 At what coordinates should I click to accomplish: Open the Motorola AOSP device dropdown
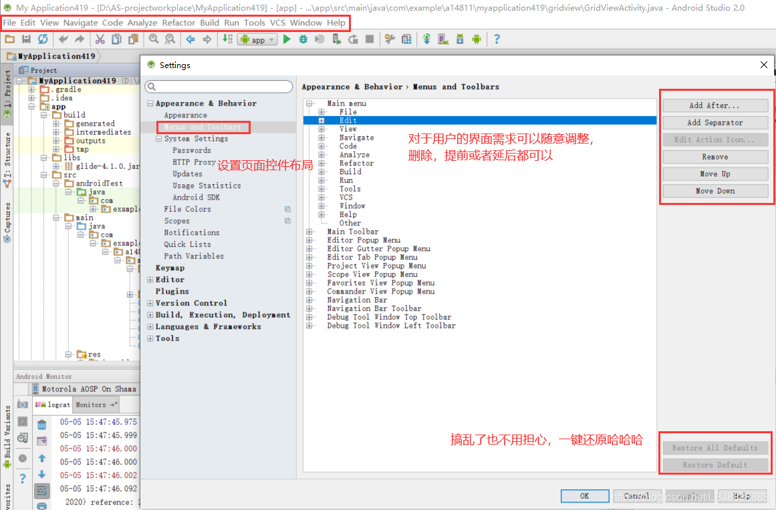tap(84, 389)
